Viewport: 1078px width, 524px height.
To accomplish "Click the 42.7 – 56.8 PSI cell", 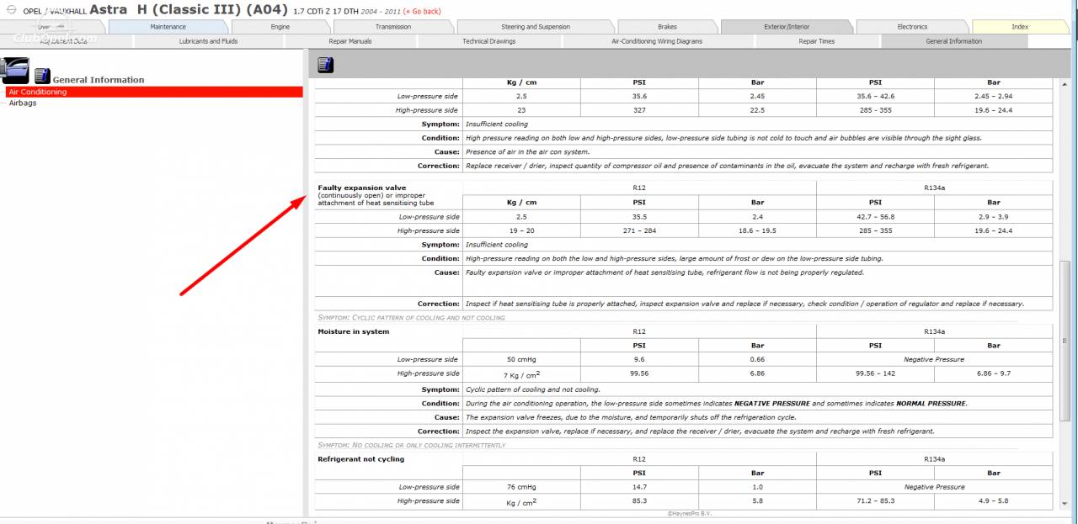I will 875,216.
